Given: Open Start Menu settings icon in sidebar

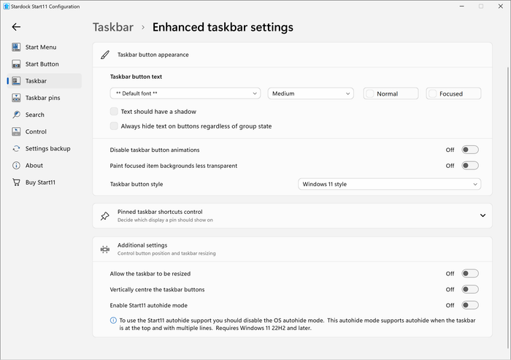Looking at the screenshot, I should click(x=16, y=47).
